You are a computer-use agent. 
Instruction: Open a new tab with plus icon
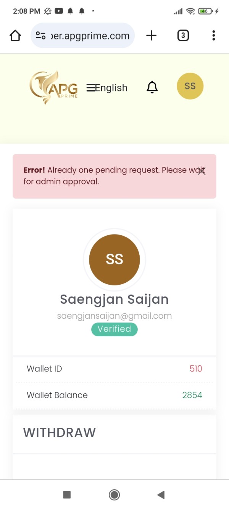(152, 36)
